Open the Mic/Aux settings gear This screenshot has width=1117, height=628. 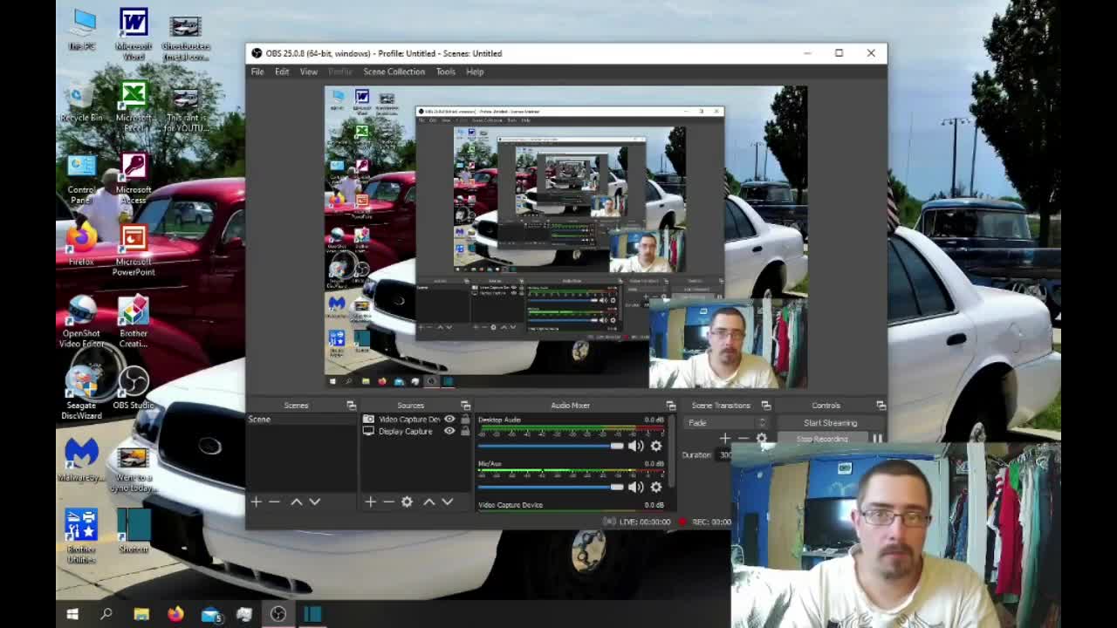(x=656, y=487)
